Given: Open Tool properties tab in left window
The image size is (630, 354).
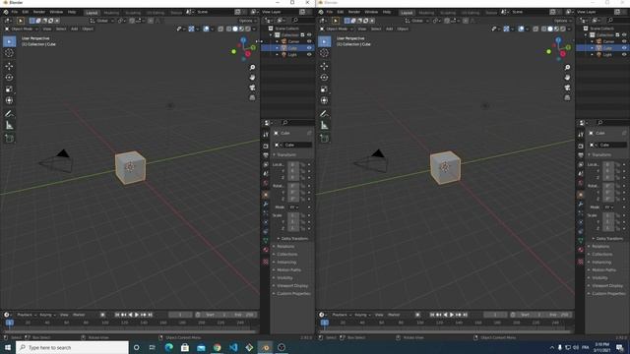Looking at the screenshot, I should tap(266, 134).
